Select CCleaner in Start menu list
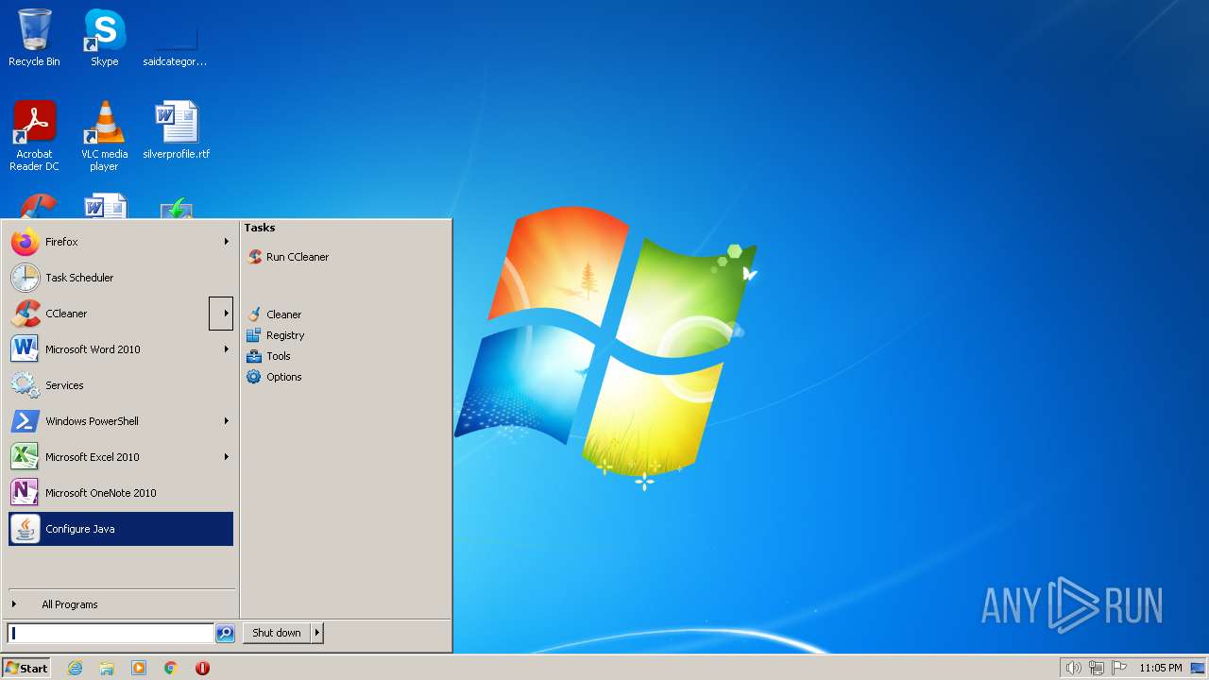This screenshot has height=680, width=1209. click(109, 314)
